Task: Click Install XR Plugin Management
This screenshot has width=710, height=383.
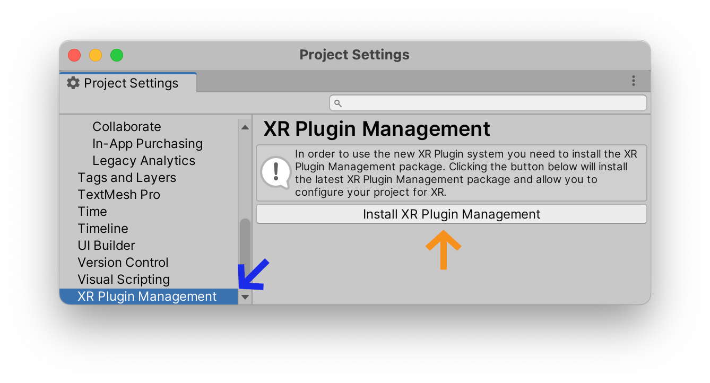Action: [x=451, y=214]
